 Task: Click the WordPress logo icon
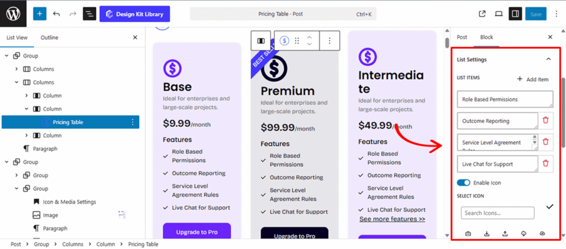tap(13, 14)
